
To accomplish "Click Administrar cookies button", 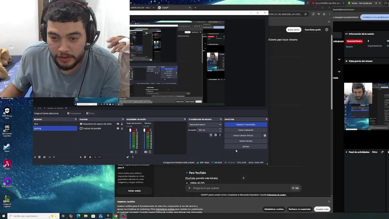I will point(274,209).
